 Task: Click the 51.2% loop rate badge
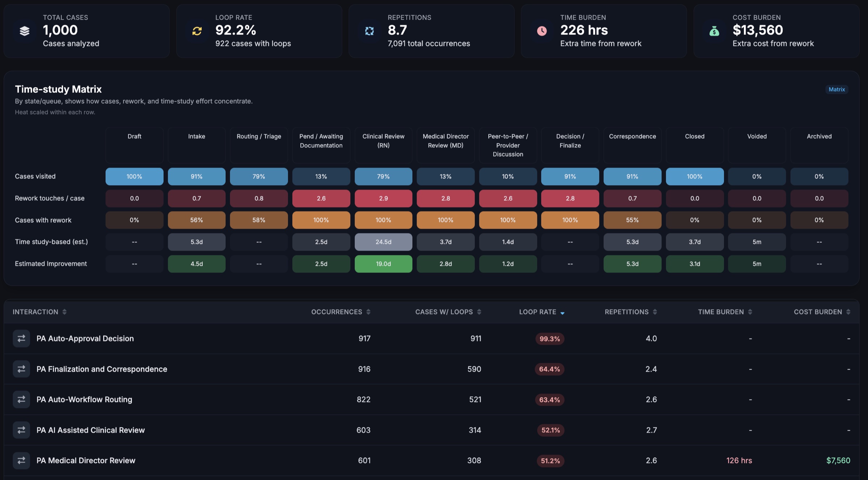550,461
